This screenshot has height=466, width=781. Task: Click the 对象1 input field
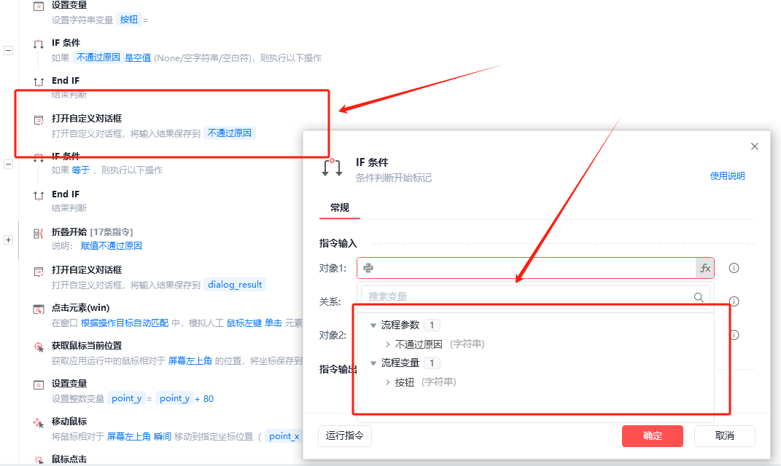pyautogui.click(x=535, y=268)
